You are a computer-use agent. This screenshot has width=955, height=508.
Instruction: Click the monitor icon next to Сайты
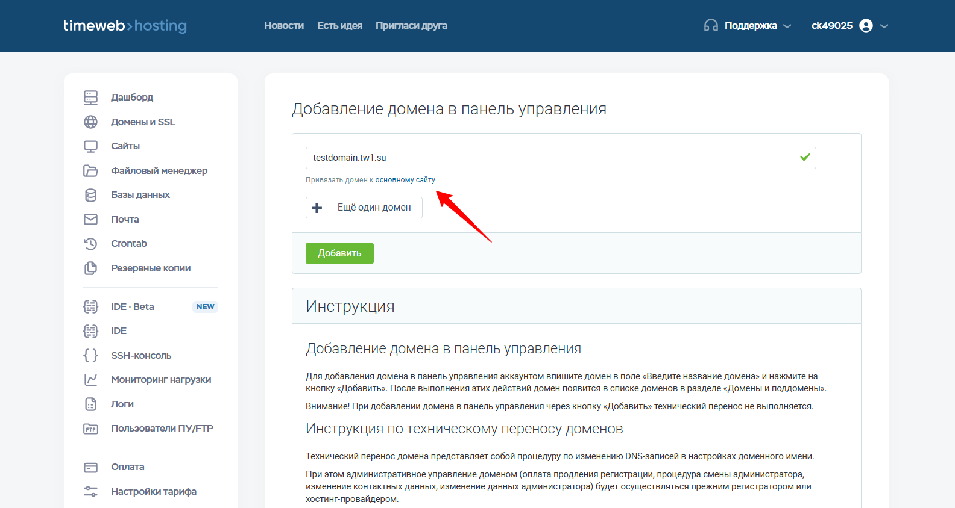(90, 146)
